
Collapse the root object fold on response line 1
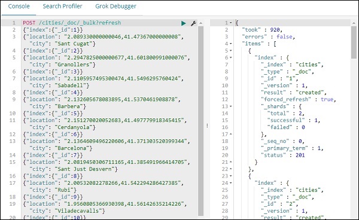(x=231, y=23)
